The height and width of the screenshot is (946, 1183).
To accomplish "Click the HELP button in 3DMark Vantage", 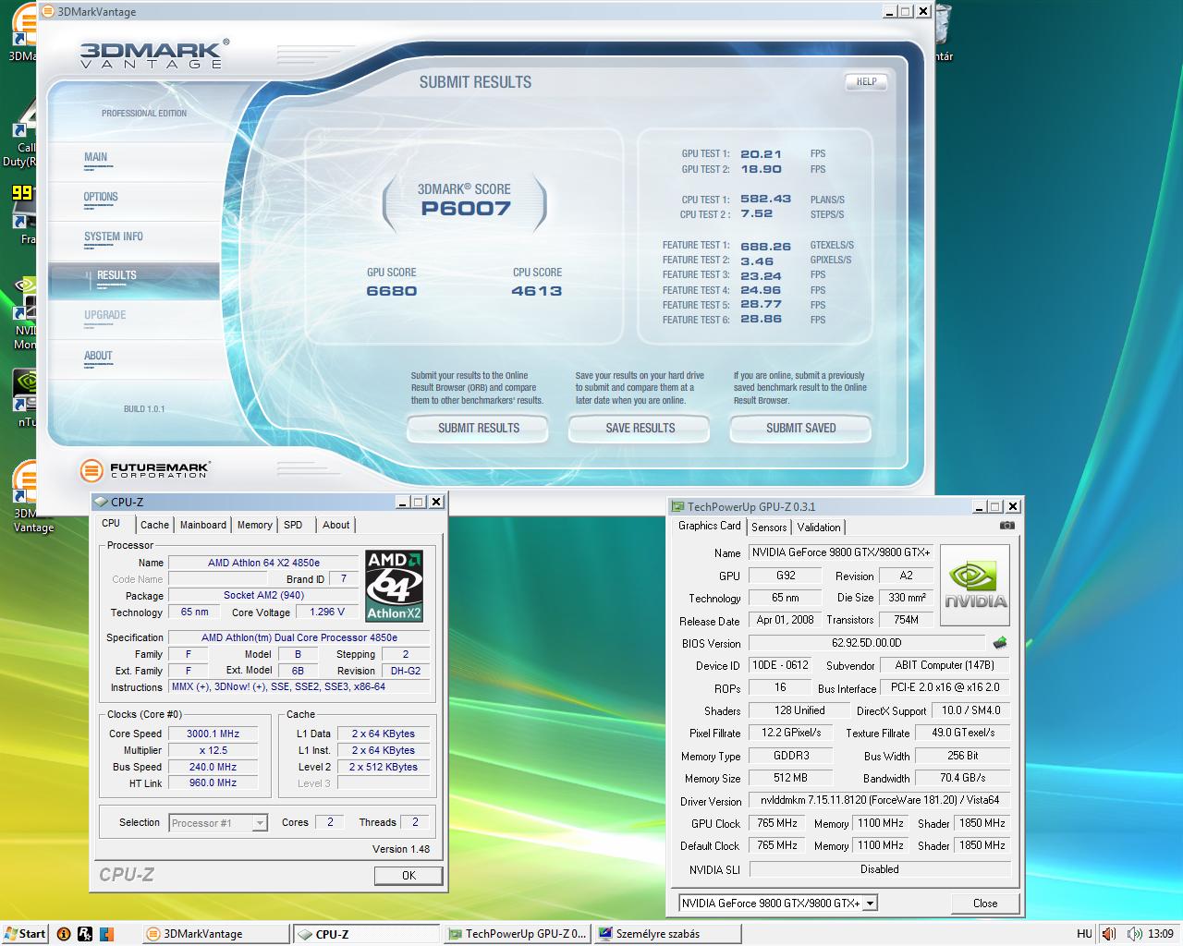I will pos(866,81).
